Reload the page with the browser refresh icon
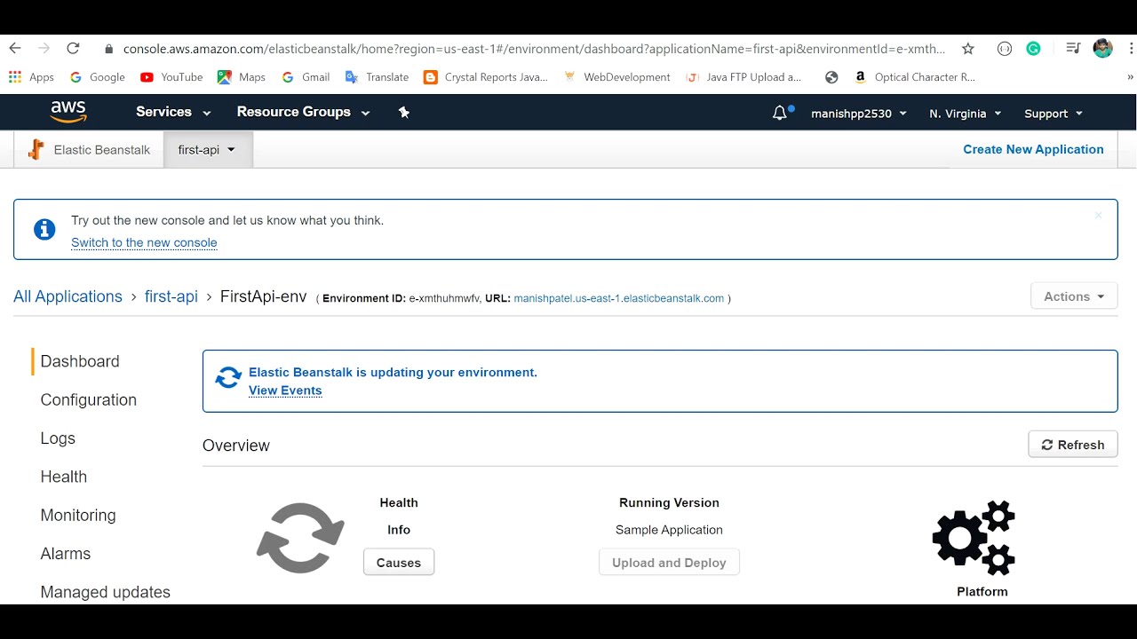Image resolution: width=1137 pixels, height=639 pixels. coord(73,49)
